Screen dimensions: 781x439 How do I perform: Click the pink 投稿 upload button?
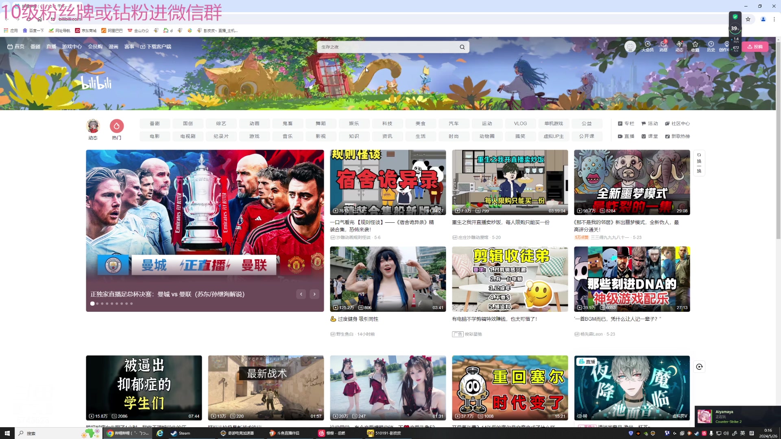[755, 47]
